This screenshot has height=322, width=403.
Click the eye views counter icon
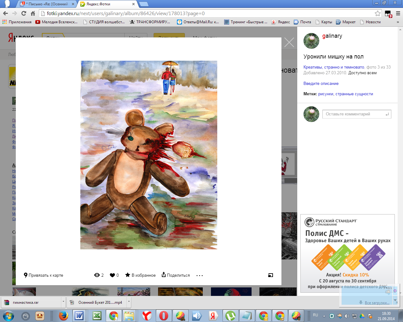97,275
